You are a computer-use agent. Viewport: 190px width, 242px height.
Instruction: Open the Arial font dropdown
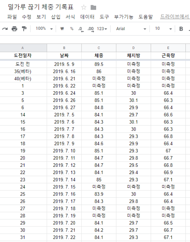(x=131, y=29)
